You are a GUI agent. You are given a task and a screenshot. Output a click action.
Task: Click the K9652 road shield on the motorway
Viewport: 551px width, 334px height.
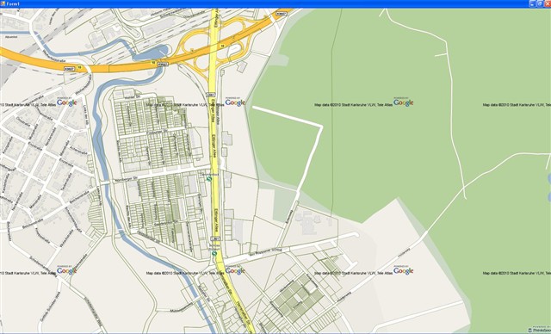coord(163,65)
